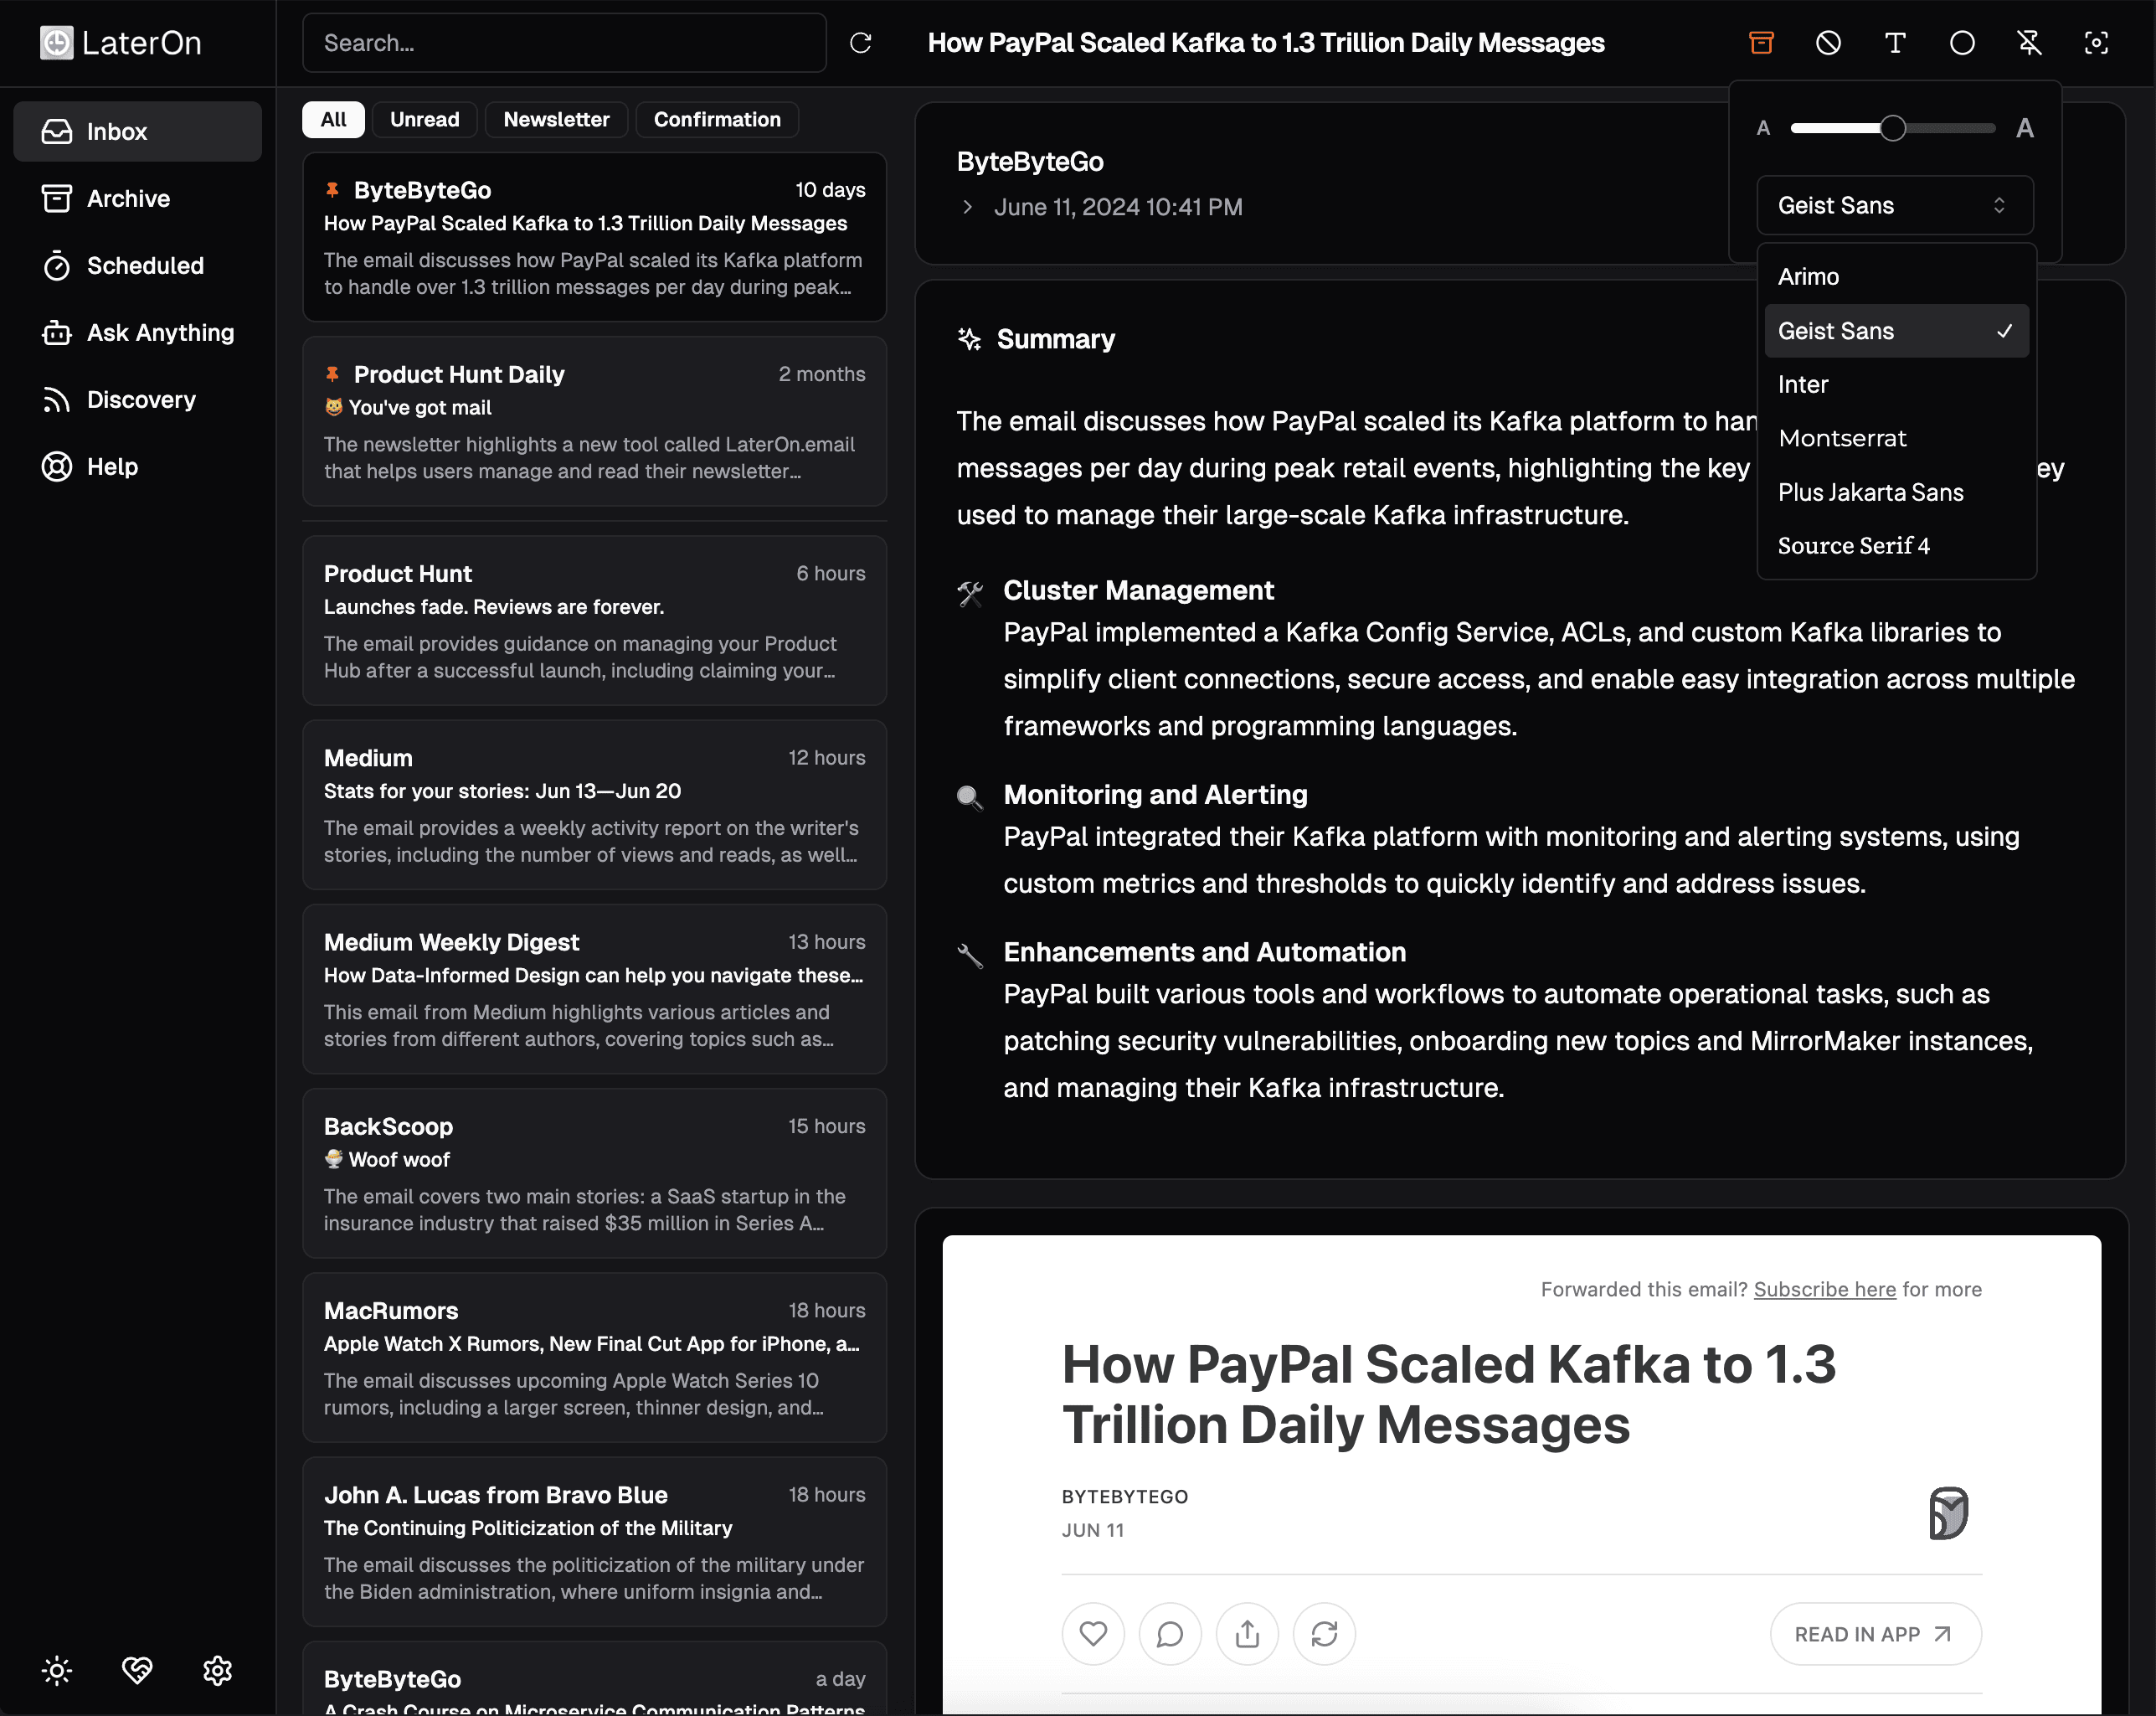Click inside the Search field
Screen dimensions: 2156x1716
click(x=564, y=43)
